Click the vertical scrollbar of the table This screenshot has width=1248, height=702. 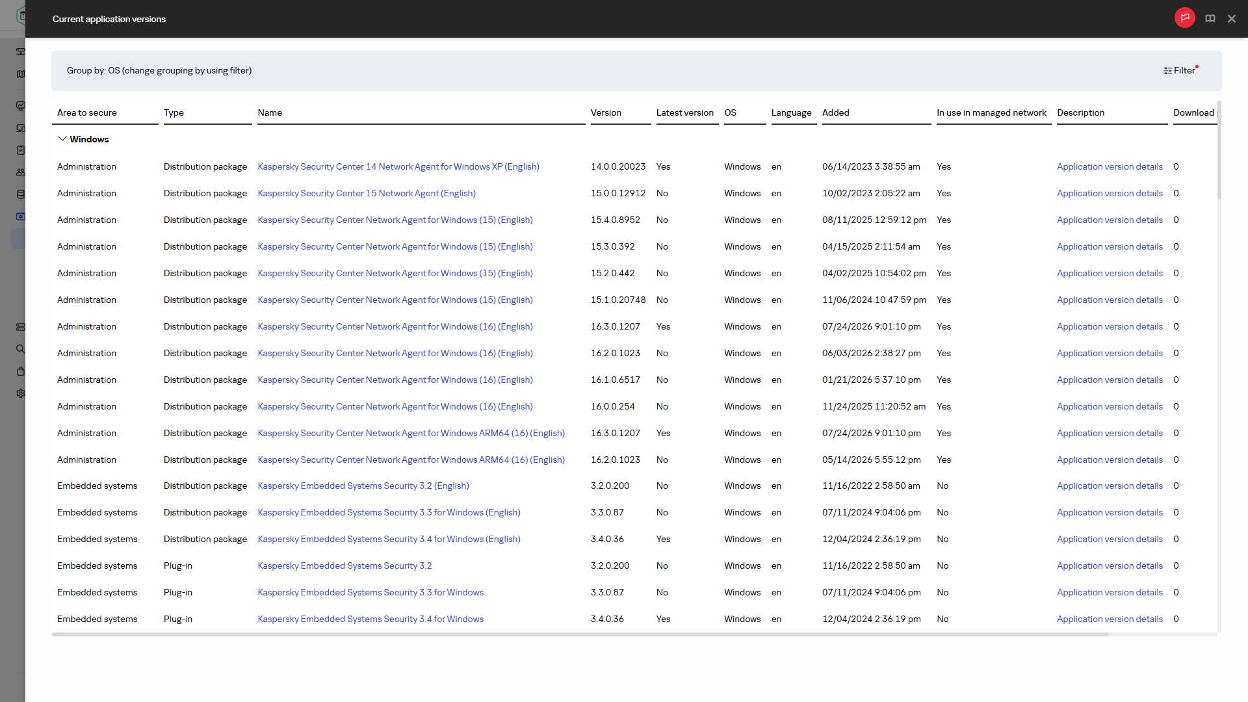tap(1219, 150)
